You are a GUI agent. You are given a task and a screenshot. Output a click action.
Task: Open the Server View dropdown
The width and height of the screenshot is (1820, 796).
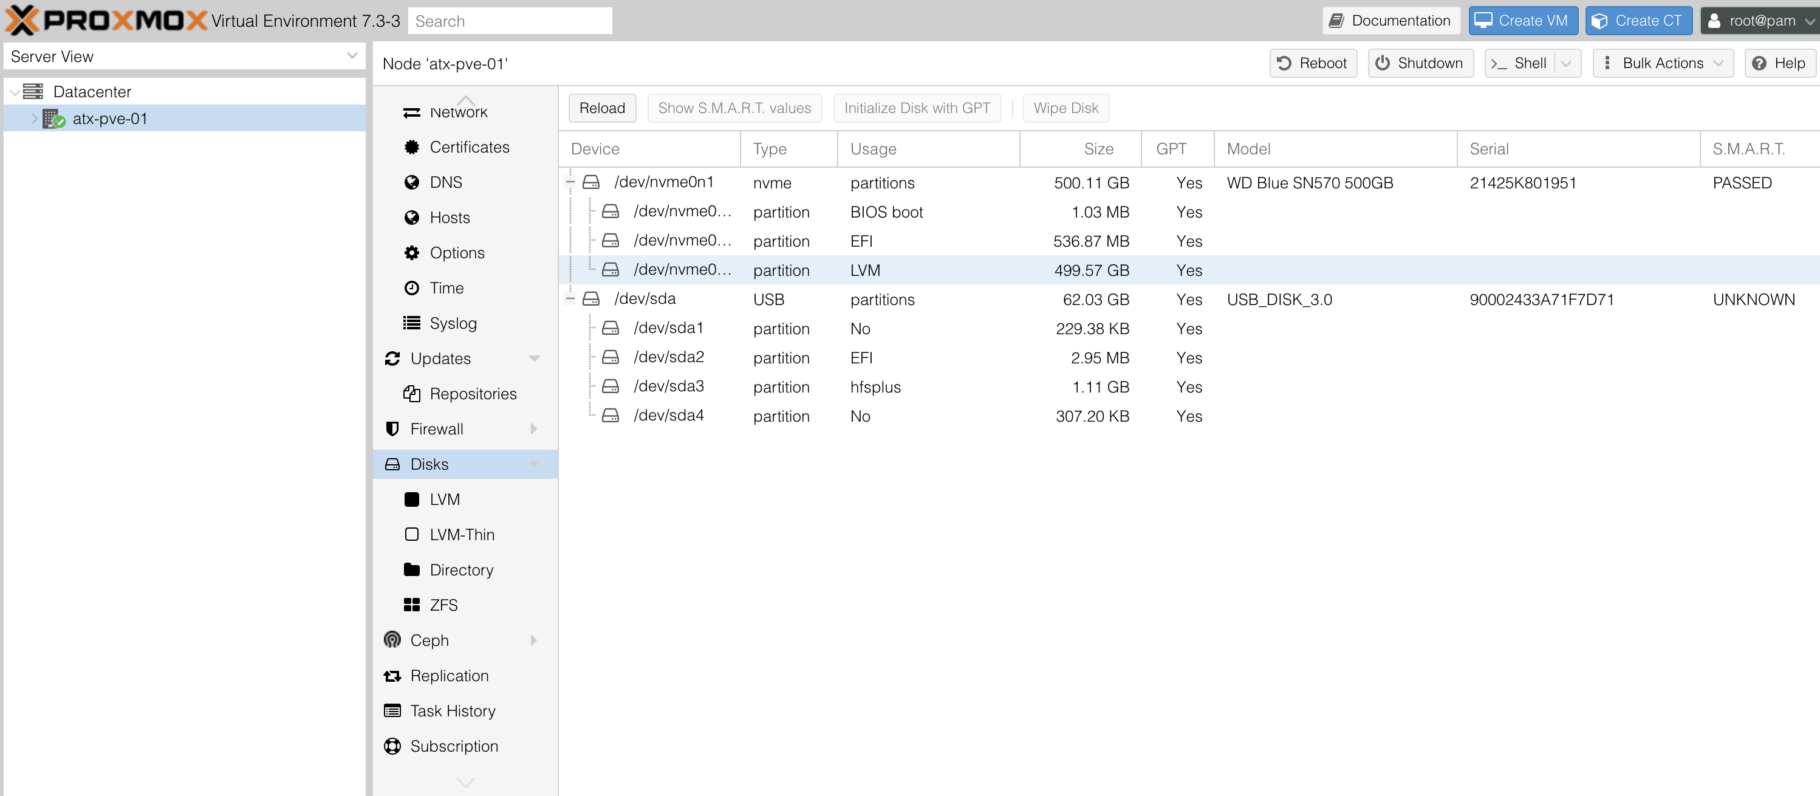click(x=352, y=56)
